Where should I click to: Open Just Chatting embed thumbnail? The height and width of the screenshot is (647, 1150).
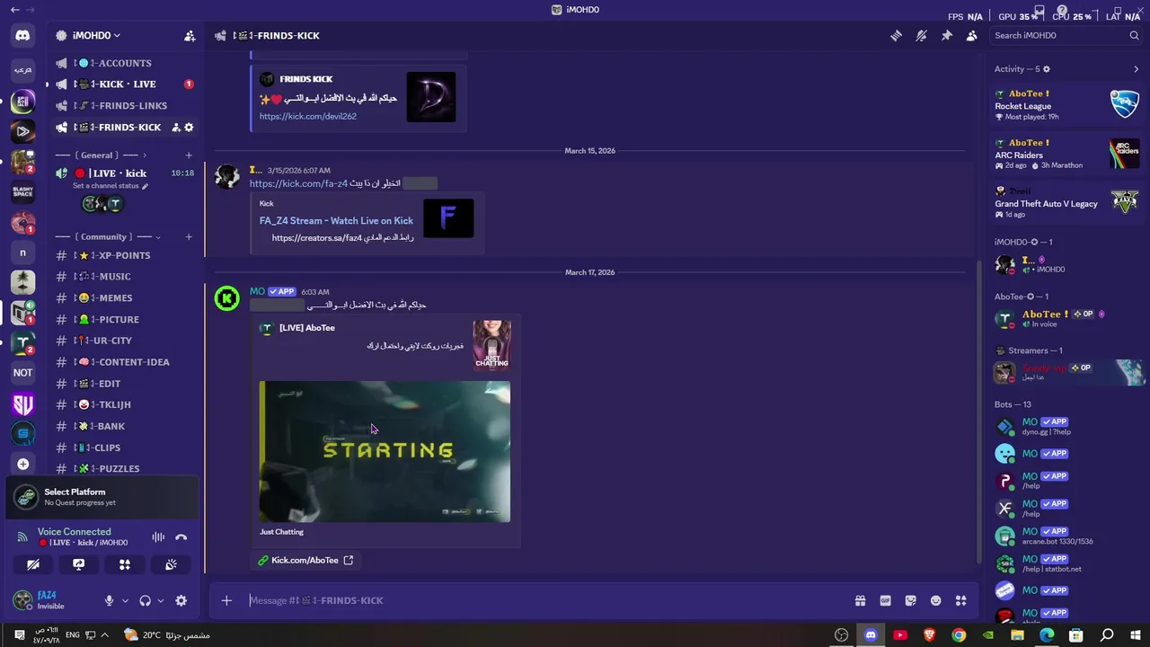491,344
